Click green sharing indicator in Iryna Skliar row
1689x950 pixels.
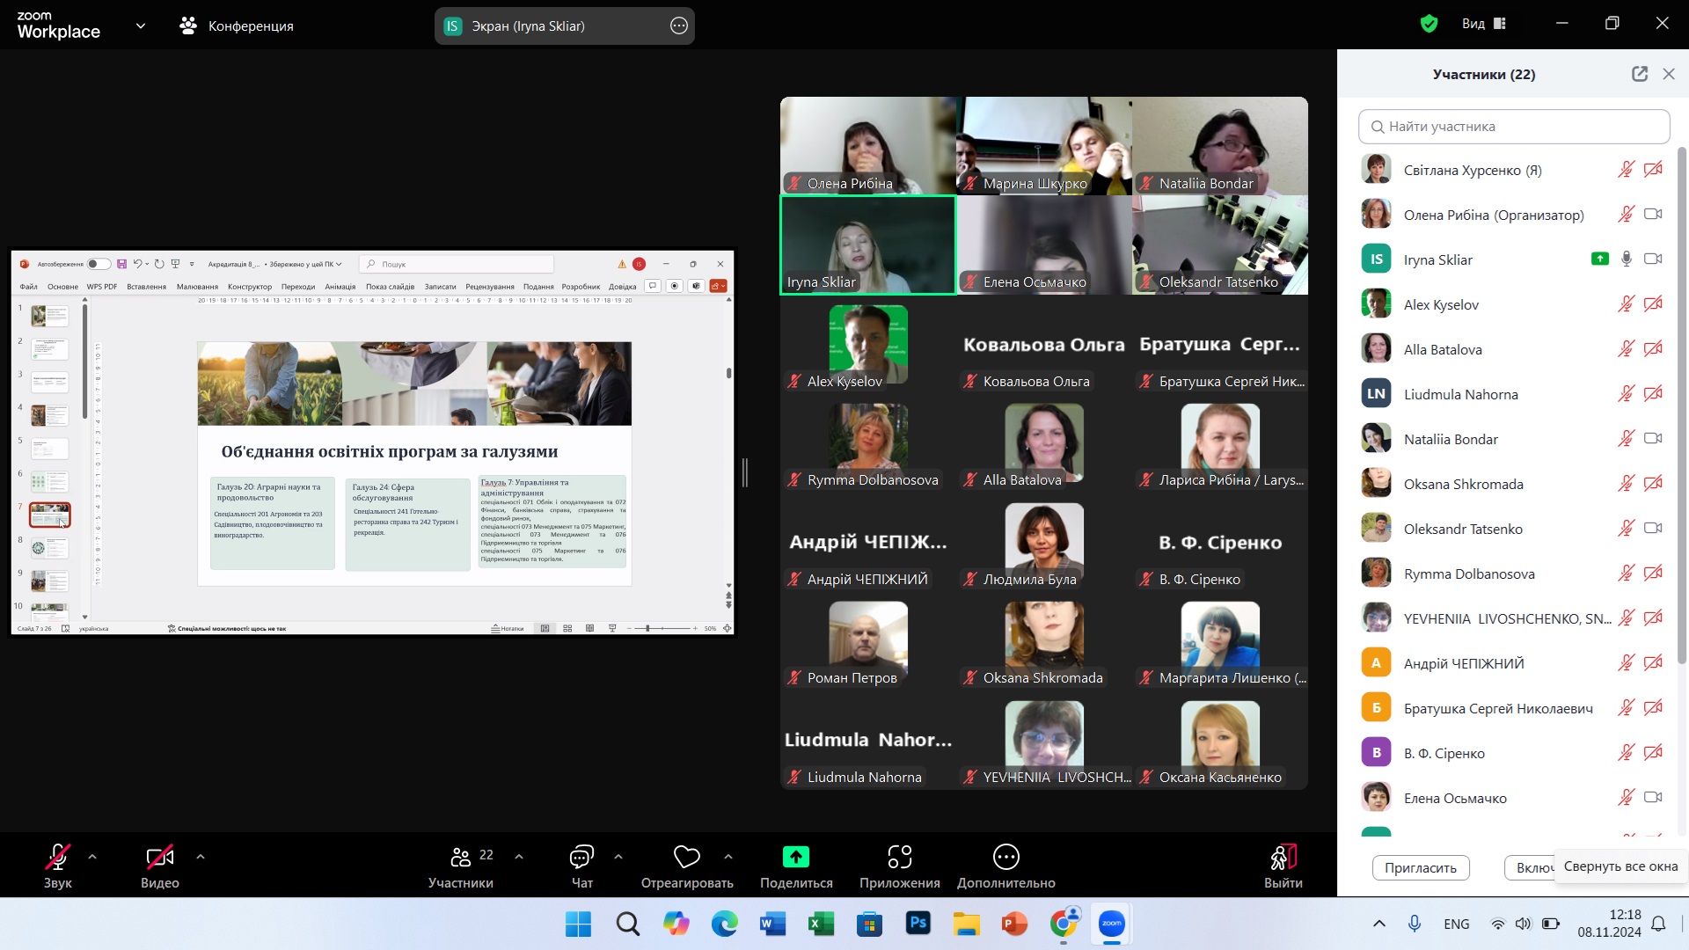click(1600, 259)
